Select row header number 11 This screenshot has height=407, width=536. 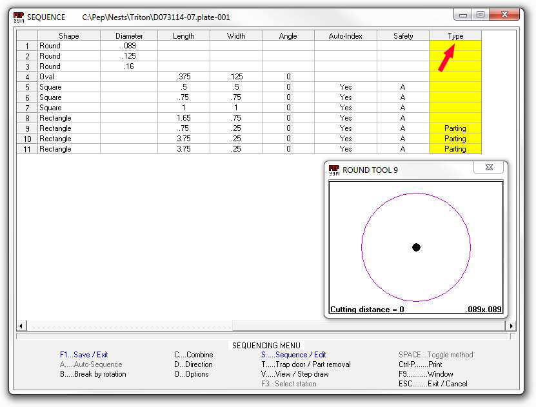(27, 149)
